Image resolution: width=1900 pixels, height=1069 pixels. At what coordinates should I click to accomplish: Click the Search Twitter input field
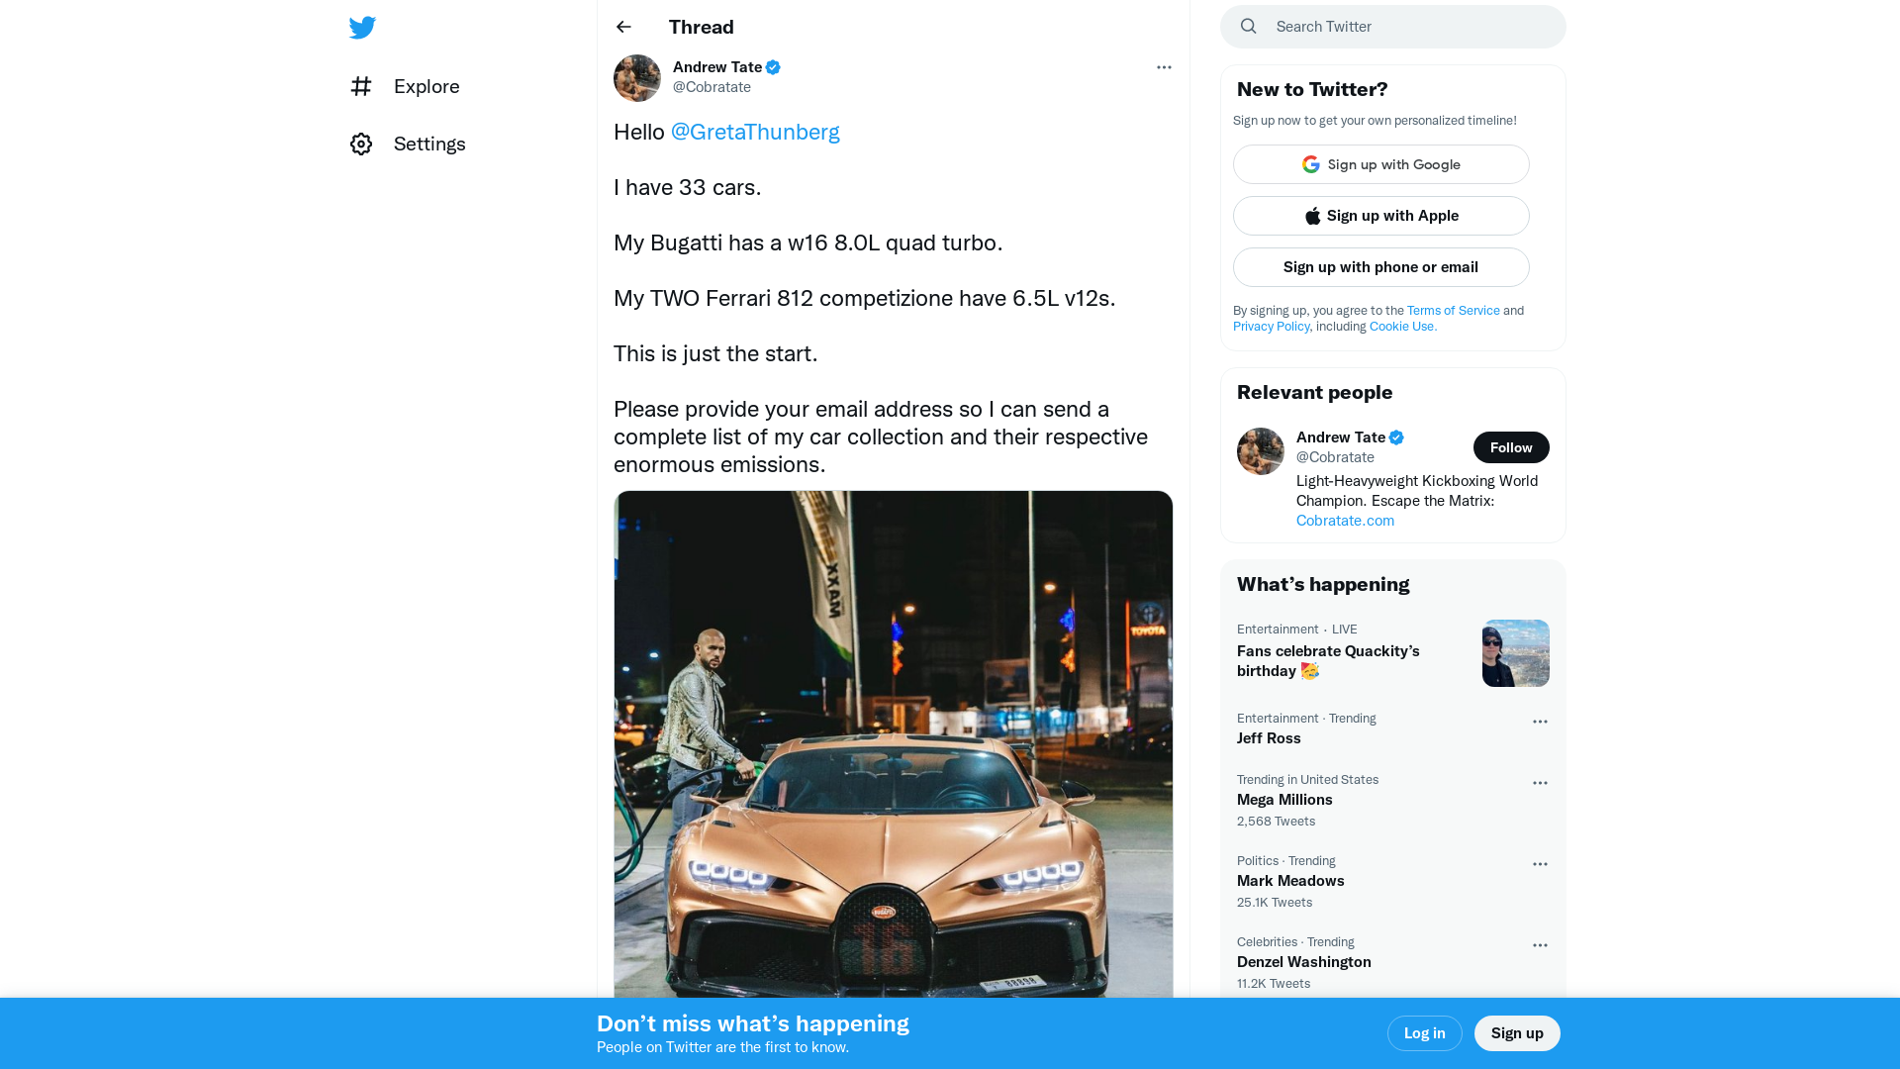tap(1392, 26)
